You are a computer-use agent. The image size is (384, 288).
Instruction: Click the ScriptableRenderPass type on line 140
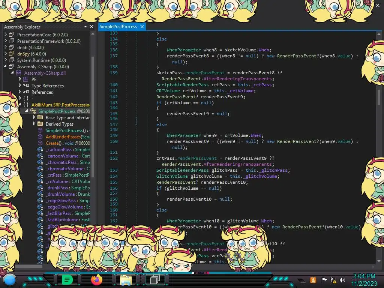pyautogui.click(x=183, y=85)
